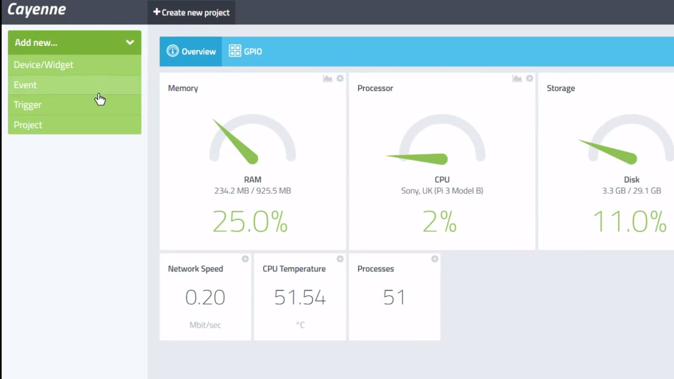Click the °C unit label
Image resolution: width=674 pixels, height=379 pixels.
(x=300, y=325)
